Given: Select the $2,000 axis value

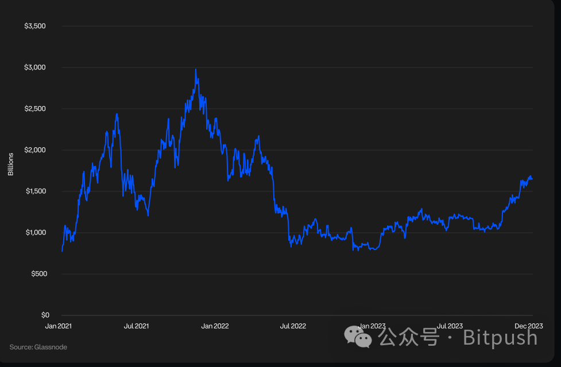Looking at the screenshot, I should point(35,150).
